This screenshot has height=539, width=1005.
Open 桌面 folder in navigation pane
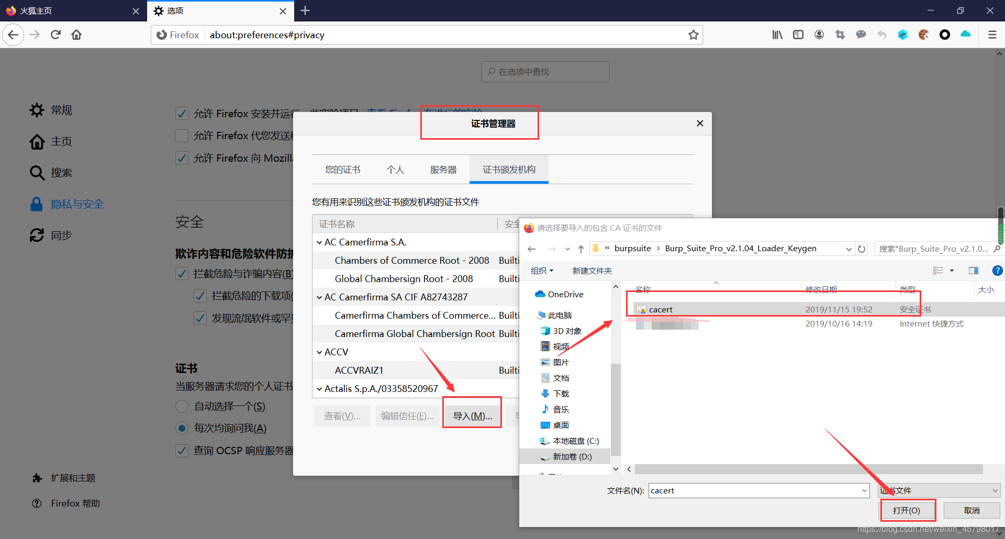(x=555, y=425)
